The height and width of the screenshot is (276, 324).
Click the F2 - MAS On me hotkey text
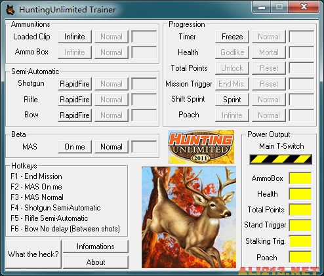point(36,187)
